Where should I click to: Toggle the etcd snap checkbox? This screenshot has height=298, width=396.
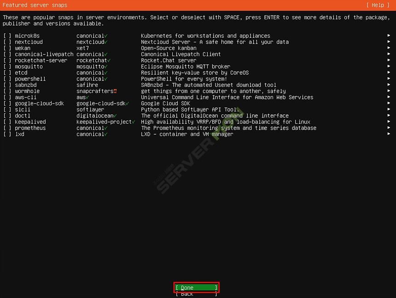point(7,73)
